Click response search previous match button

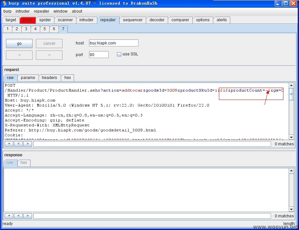point(18,216)
